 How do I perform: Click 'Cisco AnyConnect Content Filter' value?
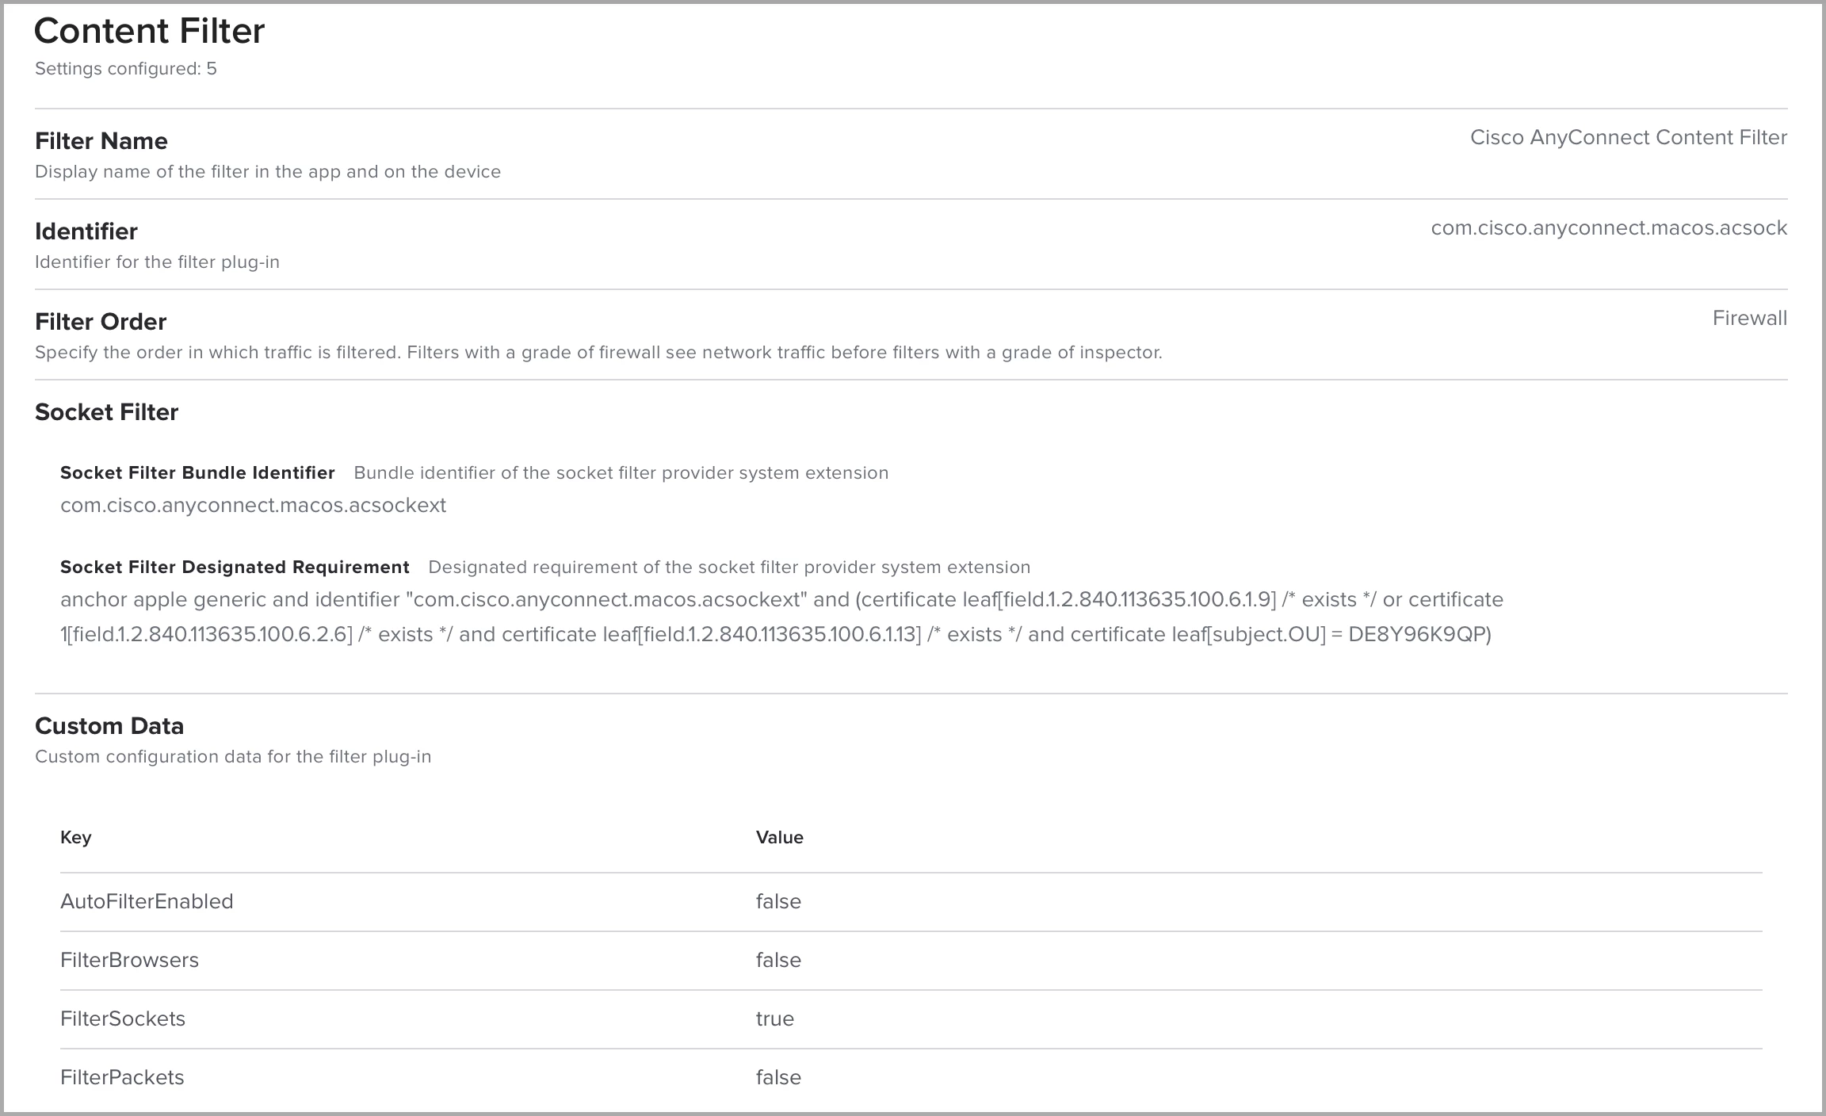(1628, 138)
